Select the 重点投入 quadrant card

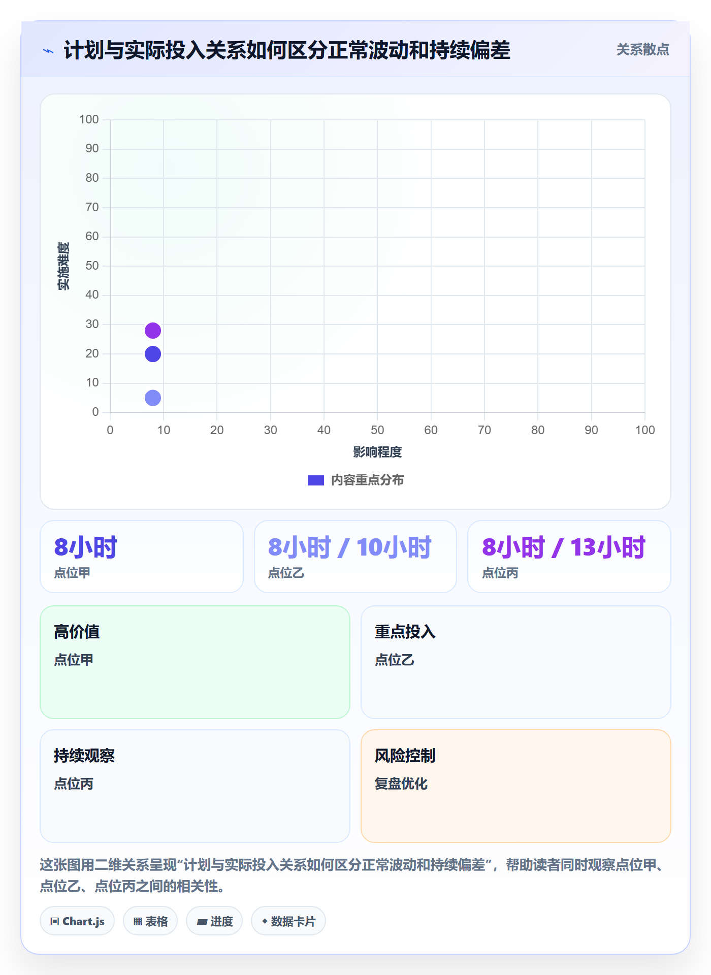tap(516, 662)
